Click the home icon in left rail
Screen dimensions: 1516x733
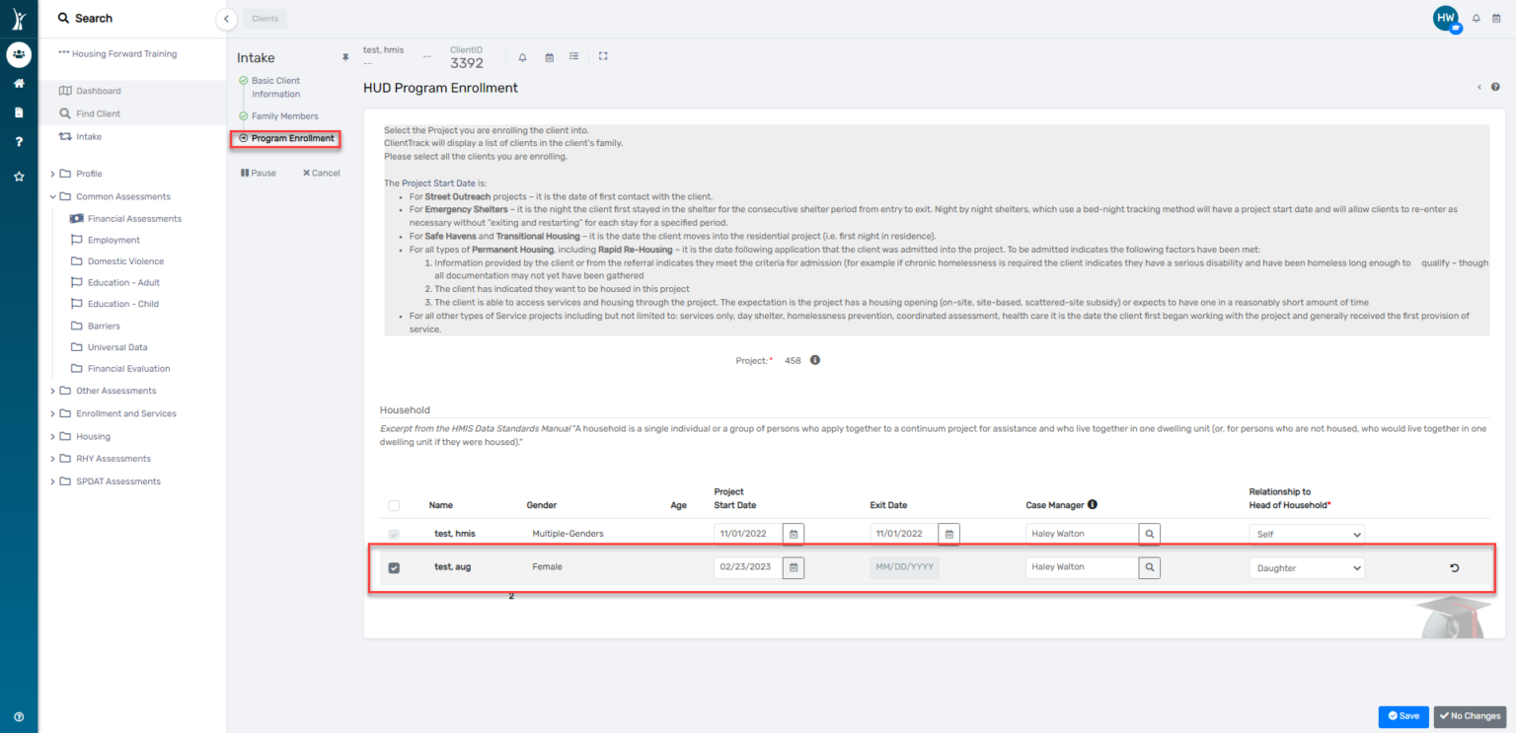coord(19,84)
